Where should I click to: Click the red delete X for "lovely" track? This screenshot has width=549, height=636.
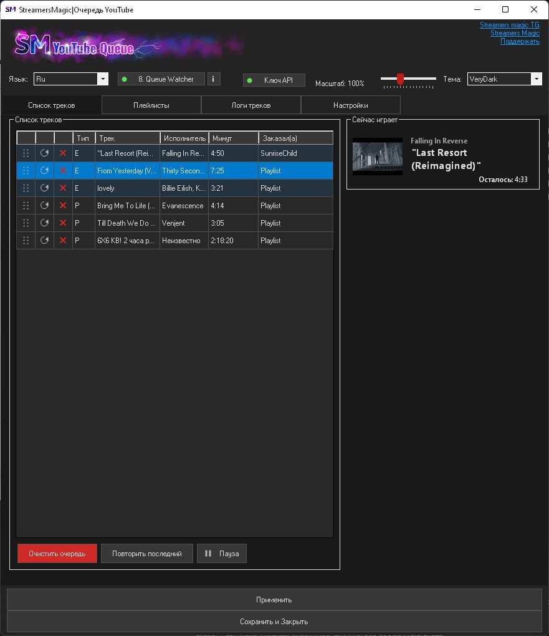[x=63, y=188]
